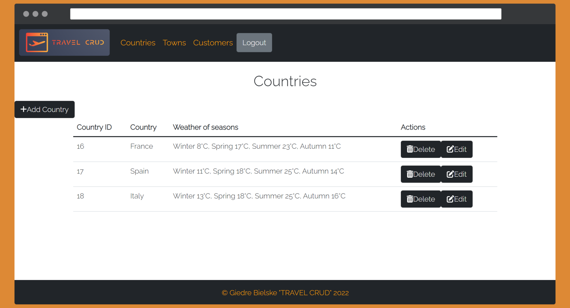Click Italy's weather description text
Image resolution: width=570 pixels, height=308 pixels.
[x=259, y=196]
